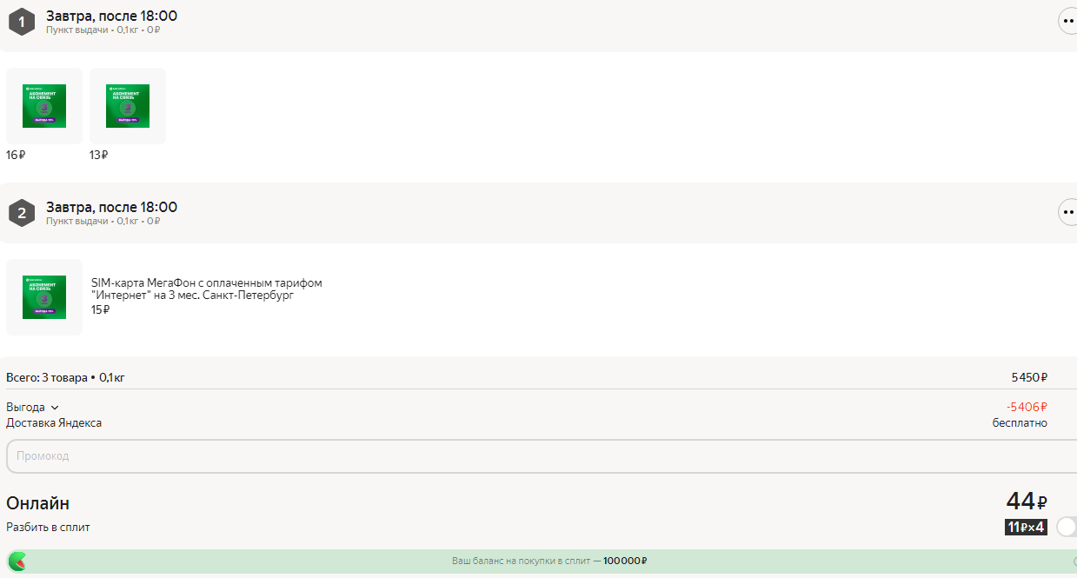
Task: Open the 13 ₽ SIM card thumbnail
Action: pyautogui.click(x=128, y=106)
